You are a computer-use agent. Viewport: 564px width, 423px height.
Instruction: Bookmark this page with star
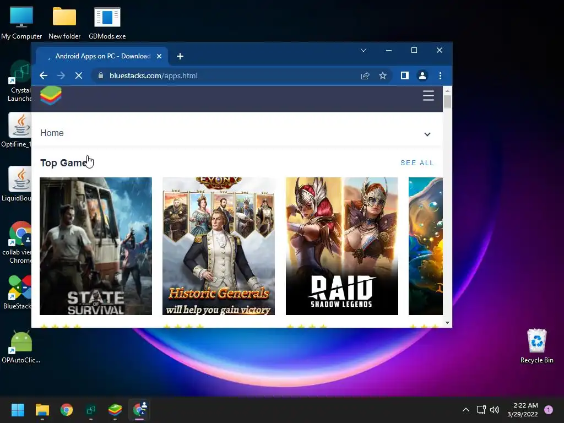point(383,75)
